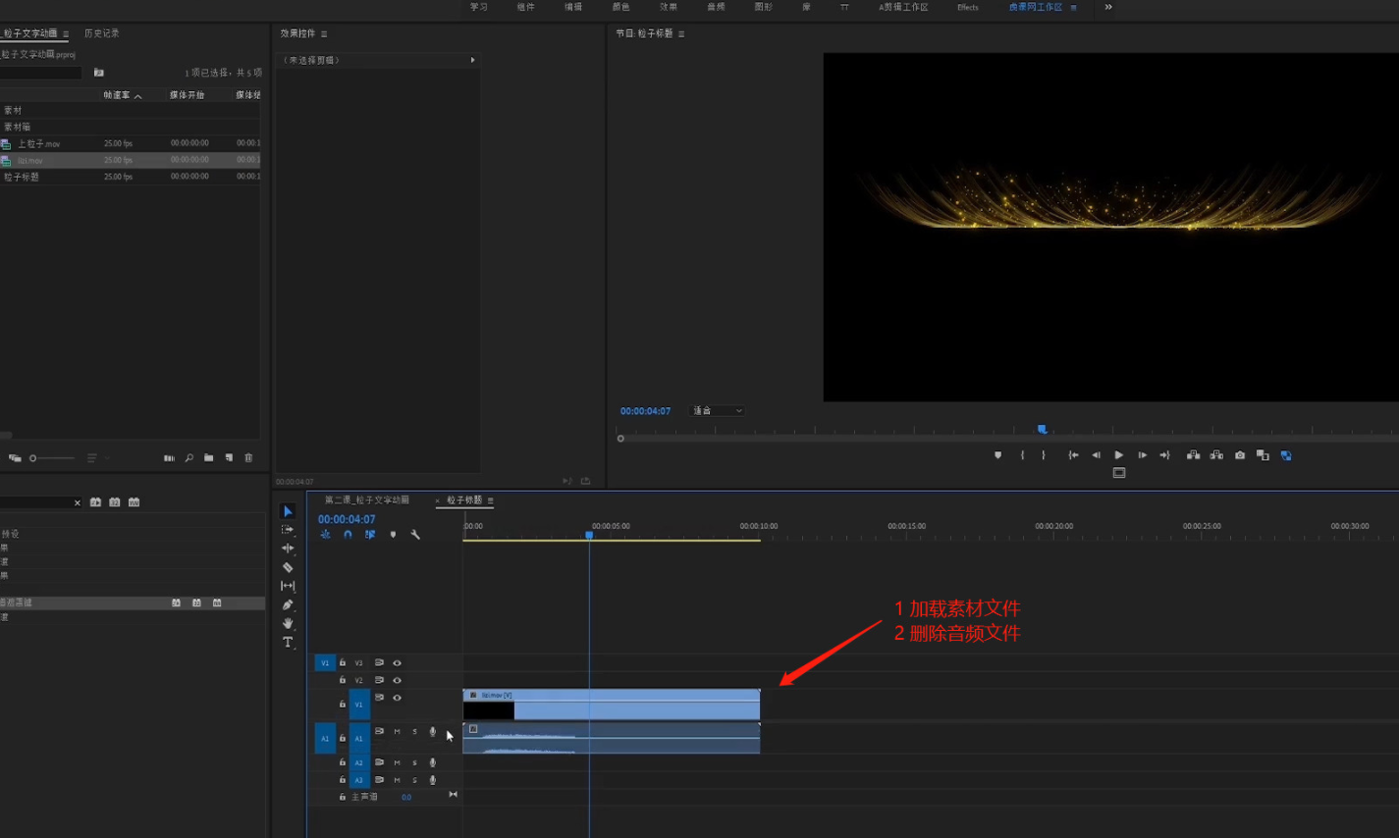This screenshot has height=838, width=1399.
Task: Mute audio track A1
Action: [x=397, y=731]
